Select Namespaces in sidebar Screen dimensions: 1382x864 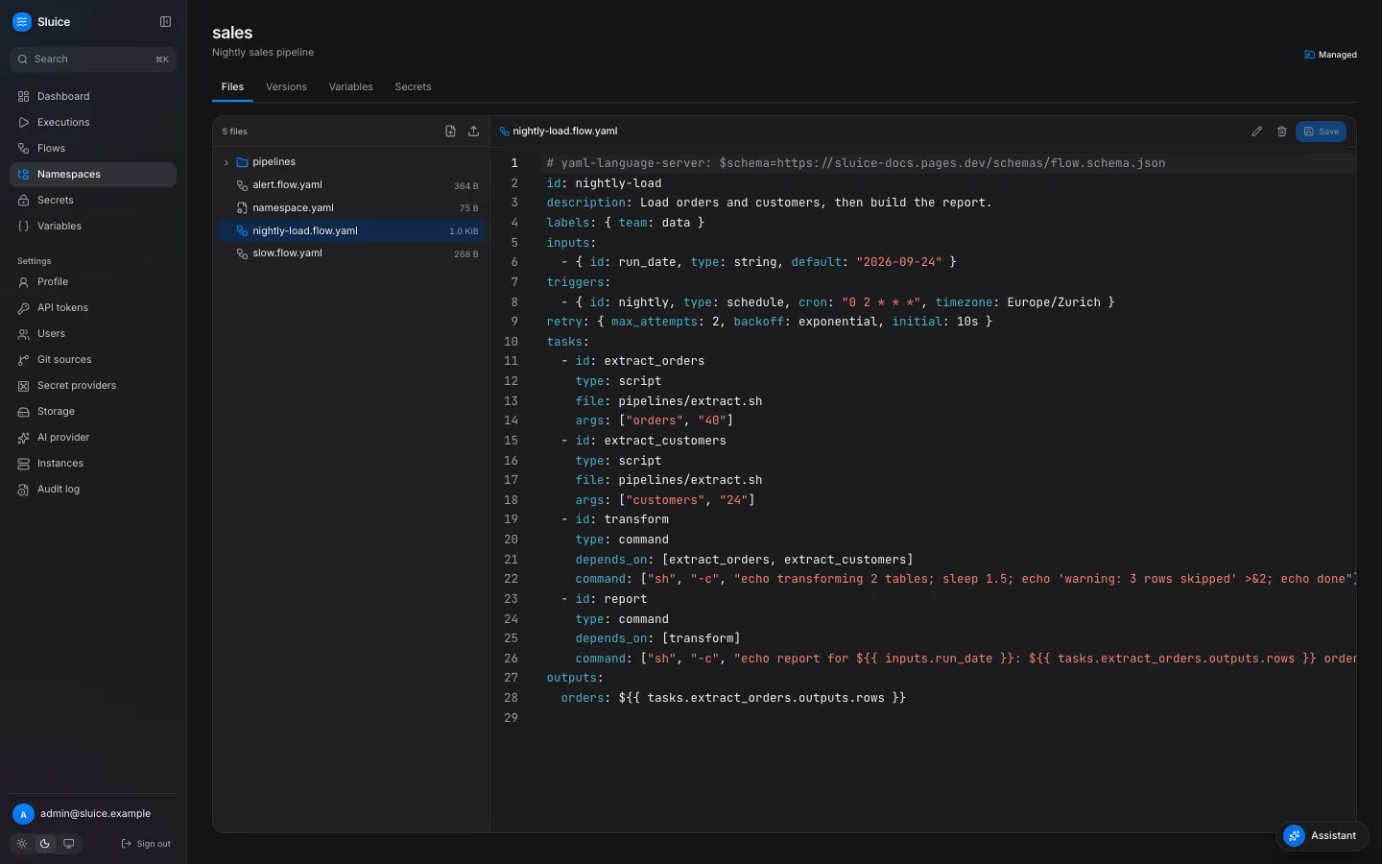[x=93, y=174]
